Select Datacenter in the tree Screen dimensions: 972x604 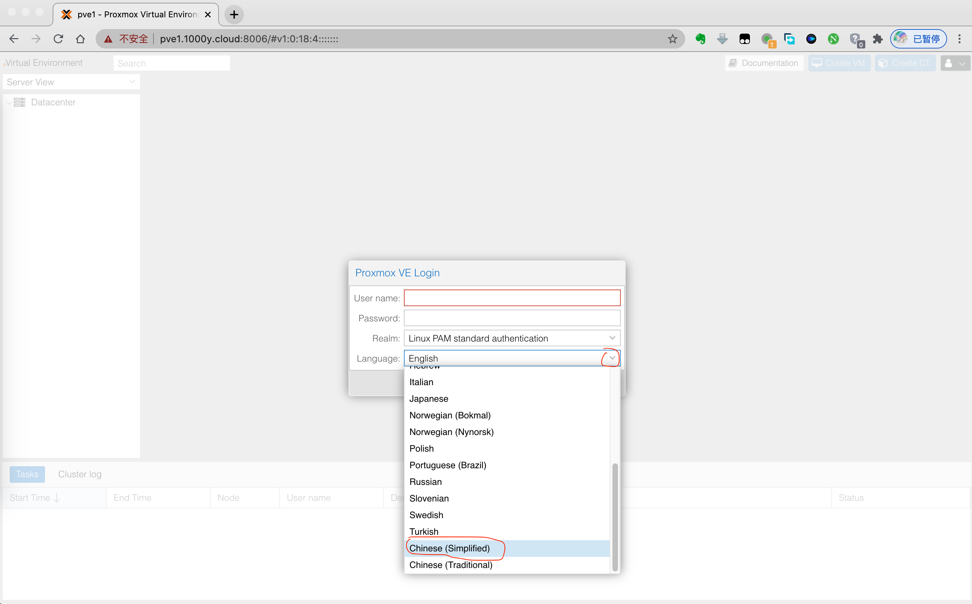click(x=53, y=102)
